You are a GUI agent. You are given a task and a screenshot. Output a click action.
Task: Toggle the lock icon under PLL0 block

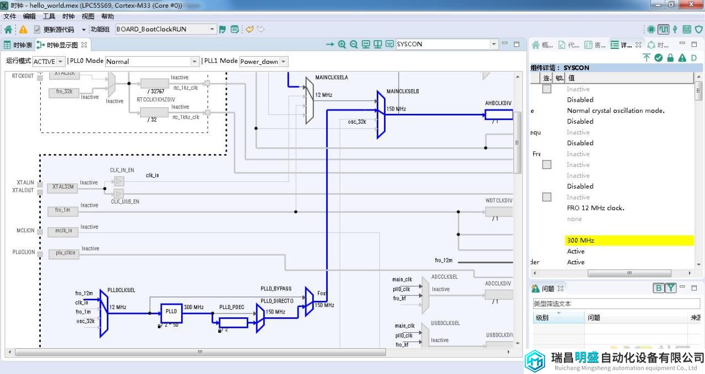coord(160,326)
